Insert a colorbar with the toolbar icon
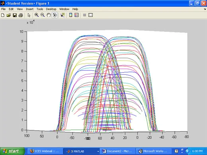207x155 pixels. tap(70, 15)
